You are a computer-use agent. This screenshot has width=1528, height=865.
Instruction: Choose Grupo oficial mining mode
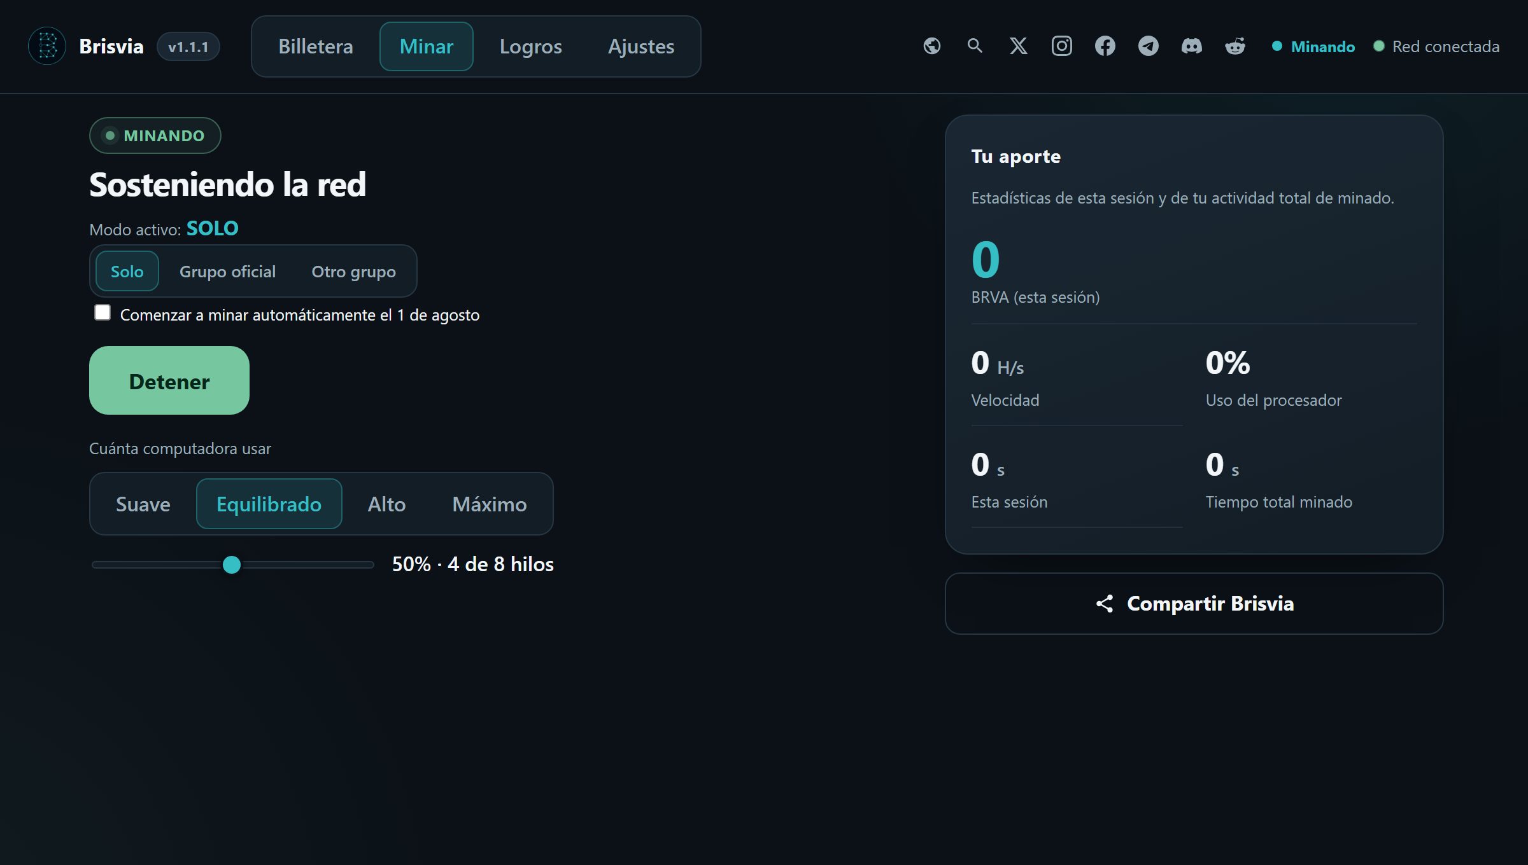click(227, 272)
